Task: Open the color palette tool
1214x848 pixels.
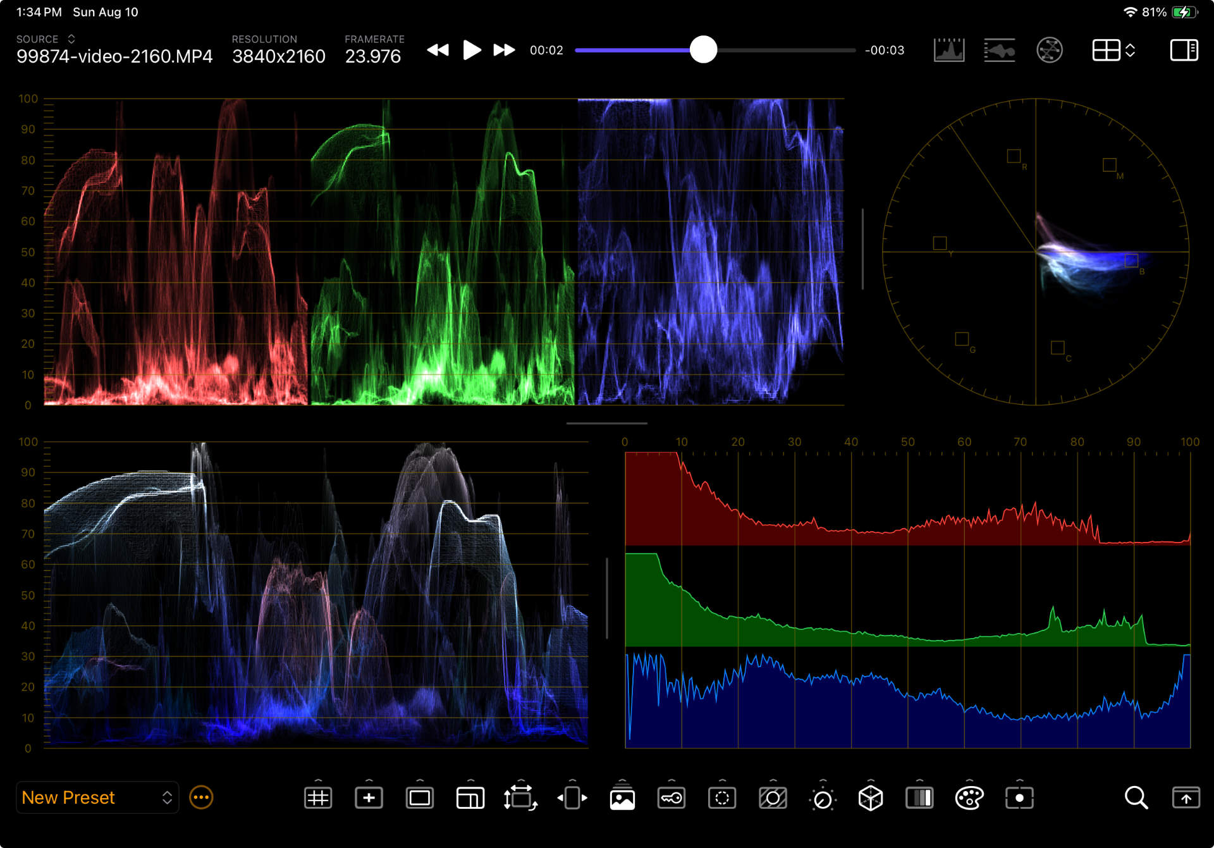Action: tap(969, 798)
